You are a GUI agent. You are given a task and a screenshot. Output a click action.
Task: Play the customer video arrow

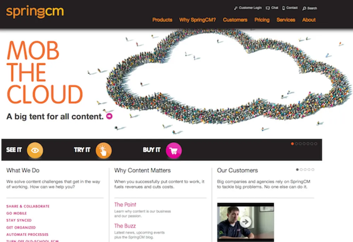(x=245, y=222)
